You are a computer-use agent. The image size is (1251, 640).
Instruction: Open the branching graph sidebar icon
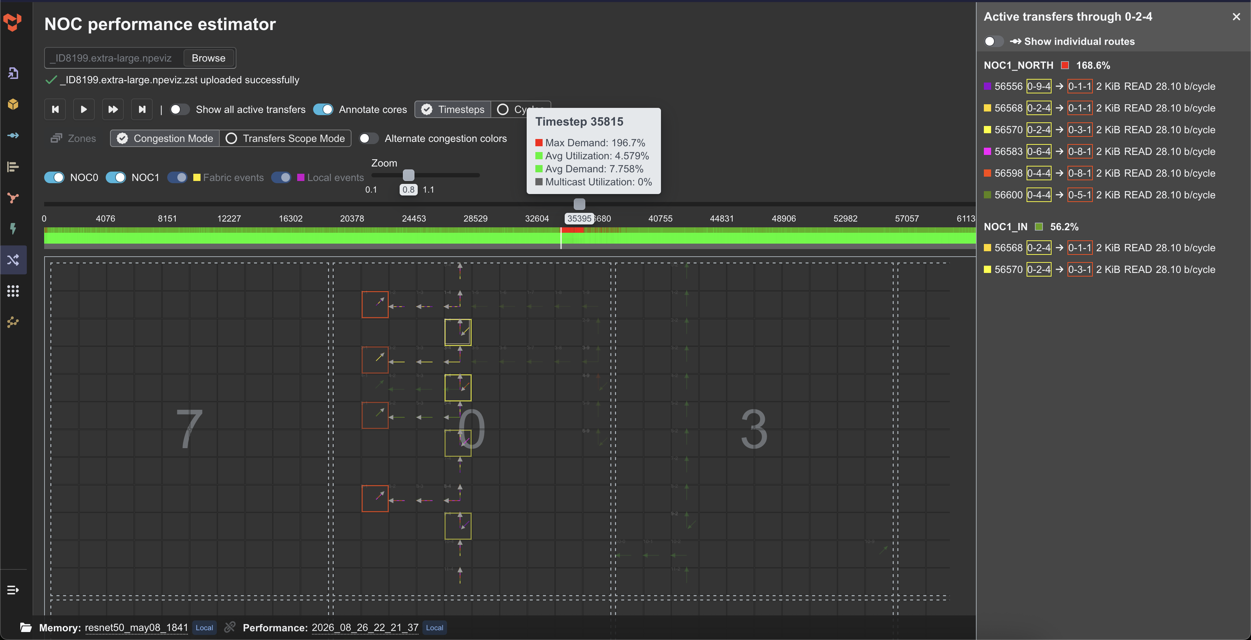pos(13,198)
